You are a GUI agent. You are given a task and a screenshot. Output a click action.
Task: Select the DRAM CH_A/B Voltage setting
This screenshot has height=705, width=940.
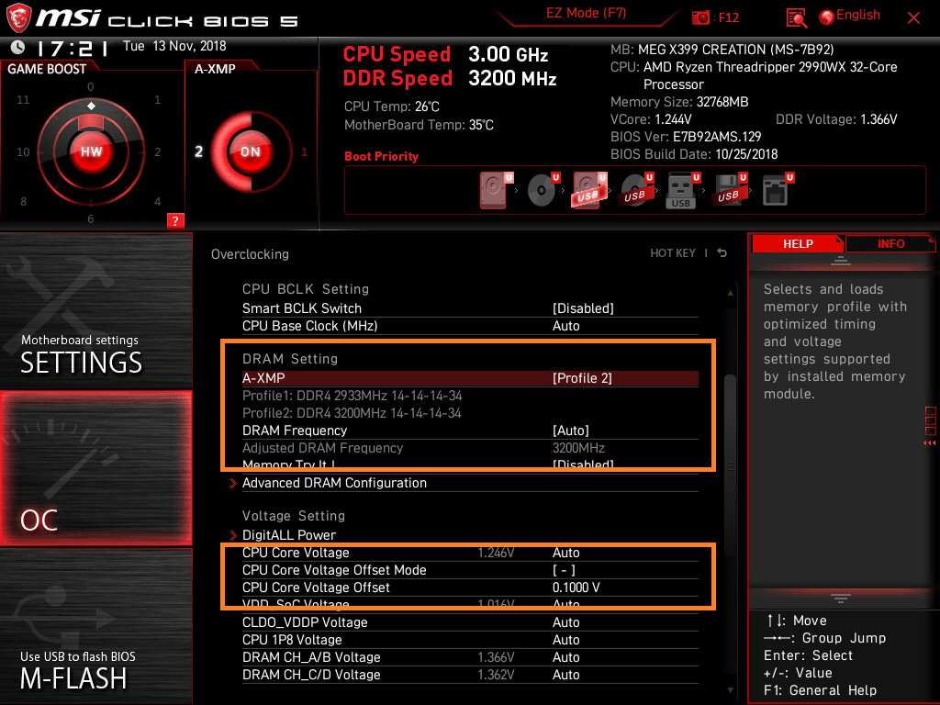click(x=470, y=657)
